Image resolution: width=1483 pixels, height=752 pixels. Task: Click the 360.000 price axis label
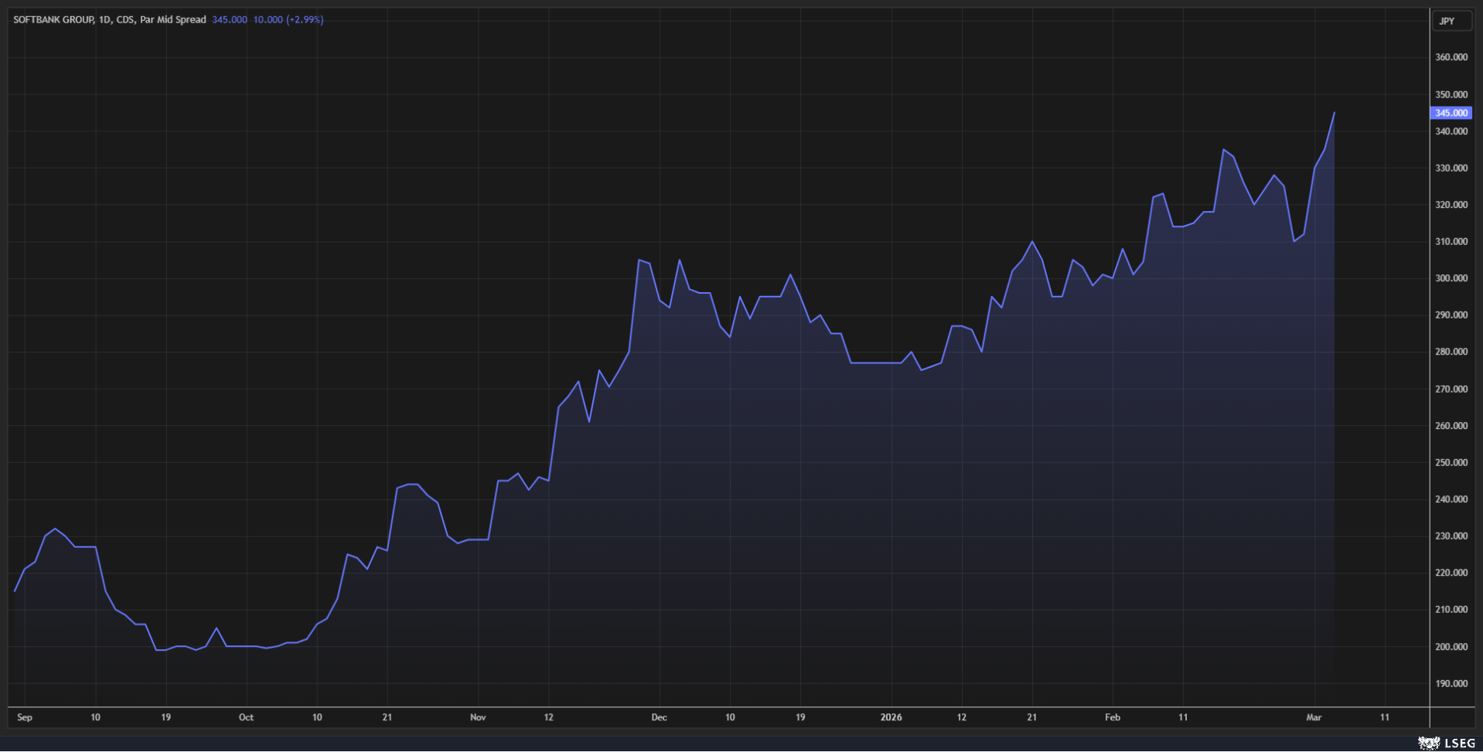click(x=1451, y=57)
